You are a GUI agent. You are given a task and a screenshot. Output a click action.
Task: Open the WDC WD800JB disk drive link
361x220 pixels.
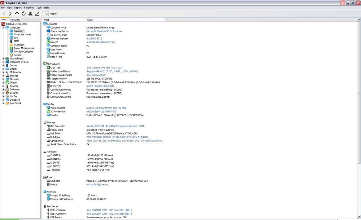pyautogui.click(x=117, y=137)
